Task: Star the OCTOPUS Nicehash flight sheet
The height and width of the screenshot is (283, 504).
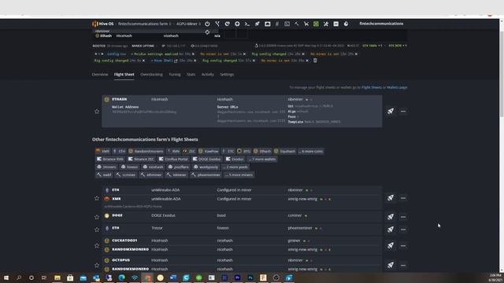Action: pyautogui.click(x=97, y=265)
